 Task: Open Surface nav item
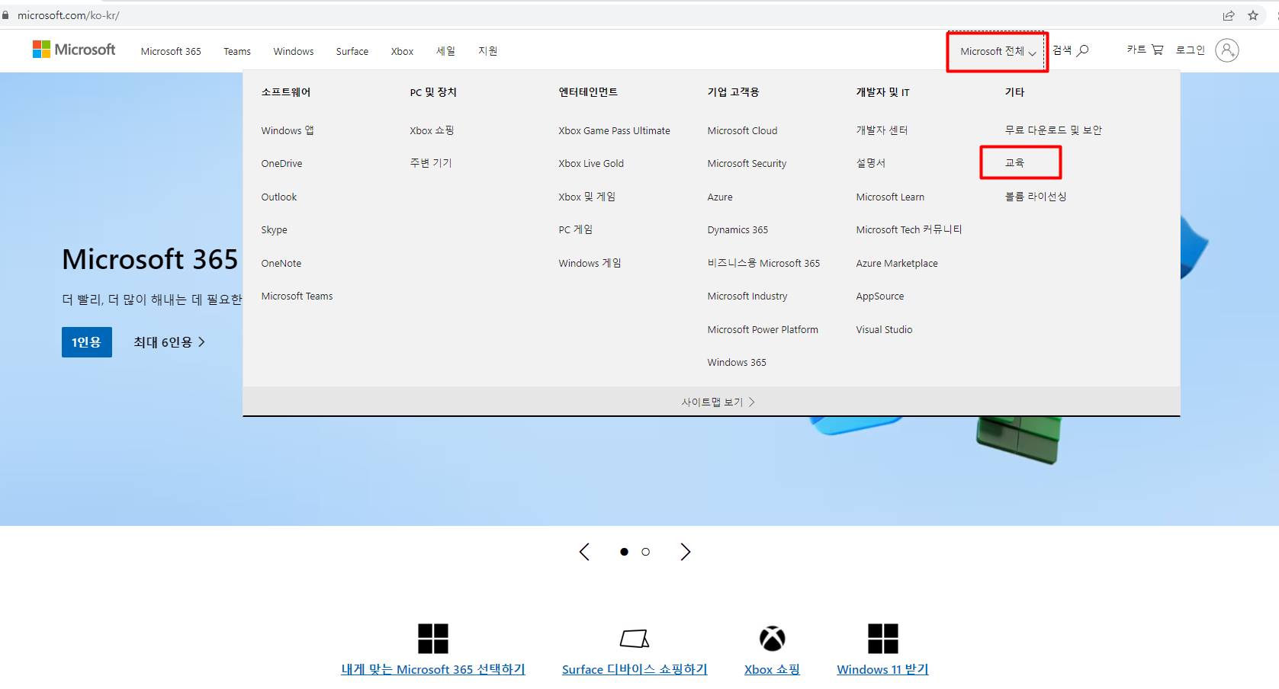352,51
